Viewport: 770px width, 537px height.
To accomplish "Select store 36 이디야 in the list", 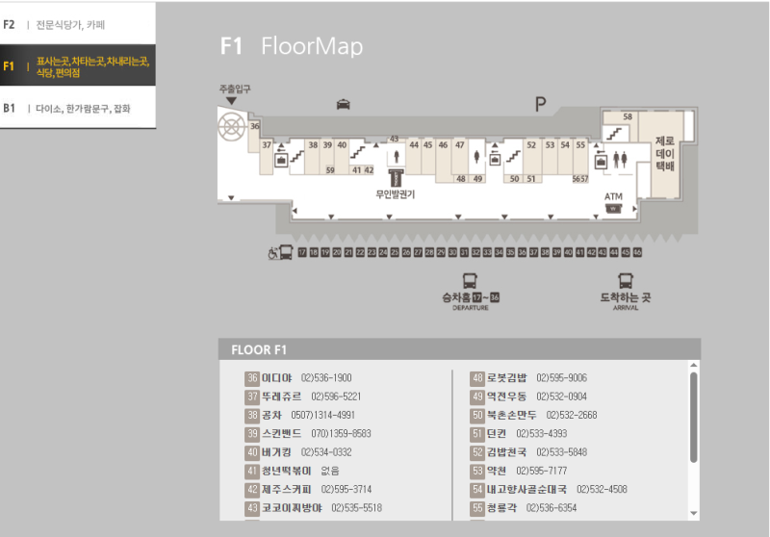I will point(298,378).
